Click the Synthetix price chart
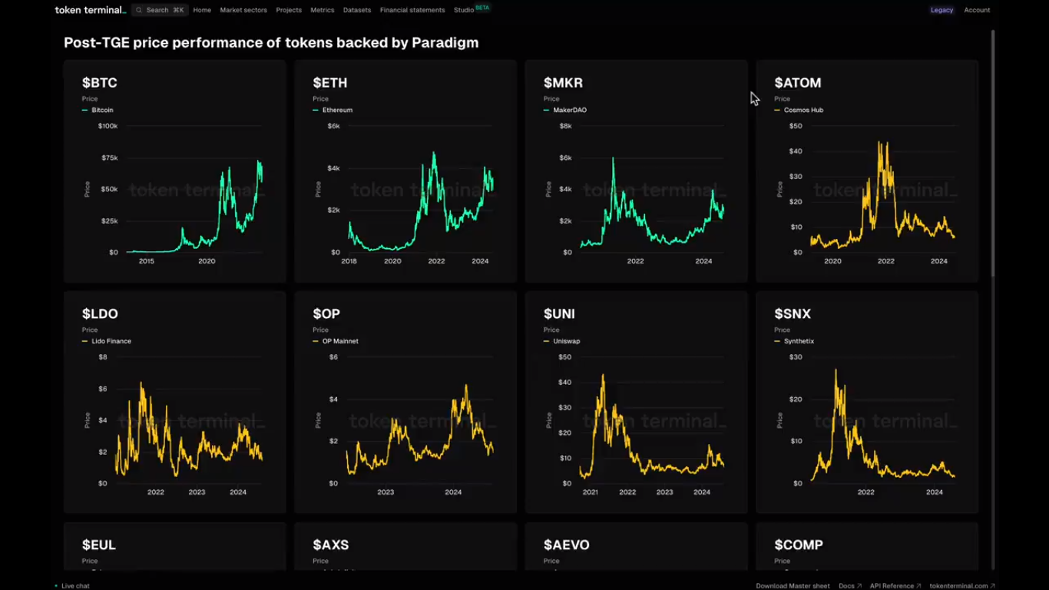This screenshot has height=590, width=1049. point(868,423)
